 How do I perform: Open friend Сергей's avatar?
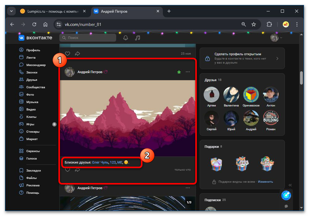pos(211,118)
